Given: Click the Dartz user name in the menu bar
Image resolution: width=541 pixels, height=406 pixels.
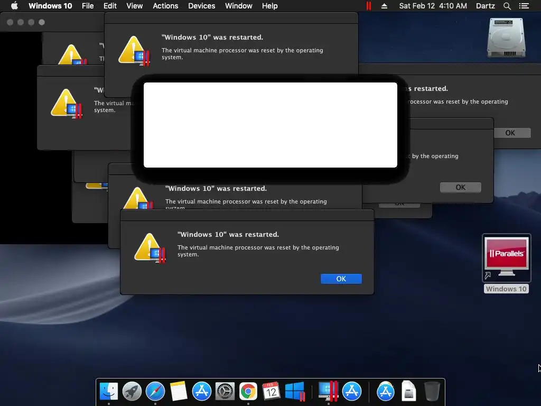Looking at the screenshot, I should 486,6.
